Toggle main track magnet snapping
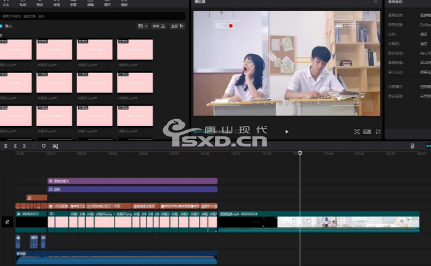The height and width of the screenshot is (266, 431). (x=429, y=146)
